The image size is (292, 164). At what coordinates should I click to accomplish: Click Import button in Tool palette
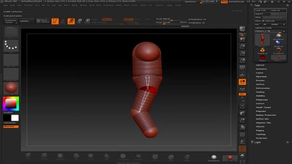[262, 14]
